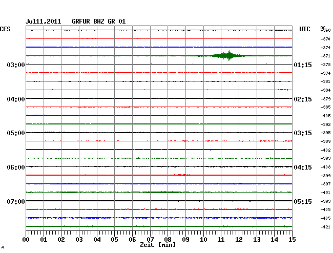This screenshot has height=253, width=333.
Task: Select minute tick 04 on the axis
Action: pos(97,239)
